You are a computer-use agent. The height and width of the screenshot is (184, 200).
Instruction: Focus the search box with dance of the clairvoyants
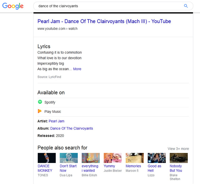tap(113, 6)
